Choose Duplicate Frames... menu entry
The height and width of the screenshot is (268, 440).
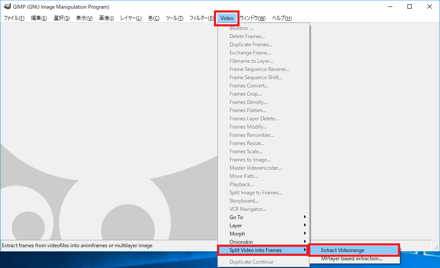coord(263,45)
